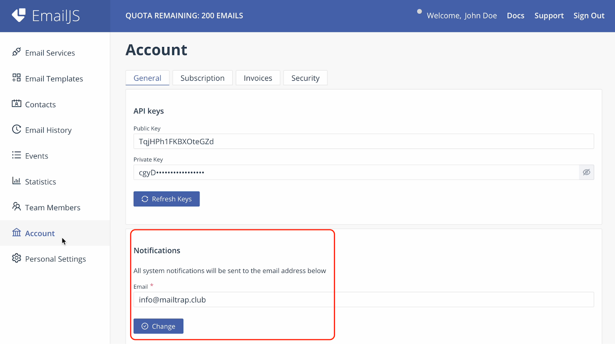Click inside the Public Key field

(x=363, y=141)
